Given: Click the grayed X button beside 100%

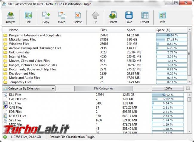Looking at the screenshot, I should pyautogui.click(x=188, y=88).
